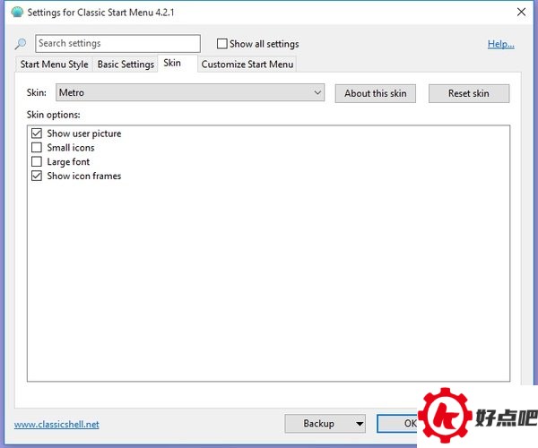
Task: Switch to the Start Menu Style tab
Action: coord(54,65)
